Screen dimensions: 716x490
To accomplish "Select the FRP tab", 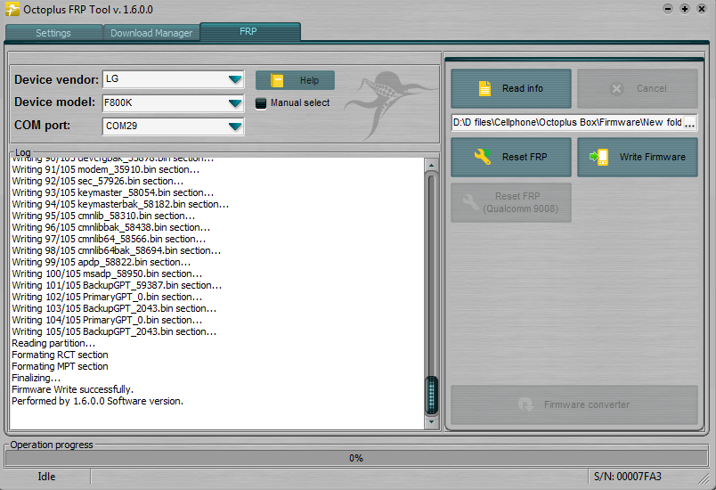I will (x=249, y=31).
